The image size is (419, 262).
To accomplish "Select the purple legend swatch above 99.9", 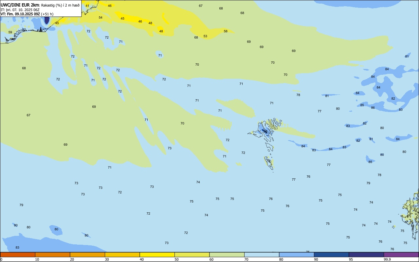I will coord(401,254).
